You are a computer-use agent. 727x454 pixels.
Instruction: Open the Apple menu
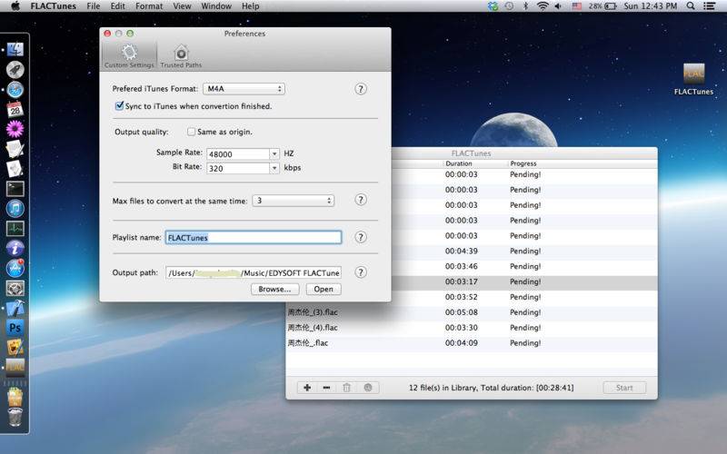15,6
